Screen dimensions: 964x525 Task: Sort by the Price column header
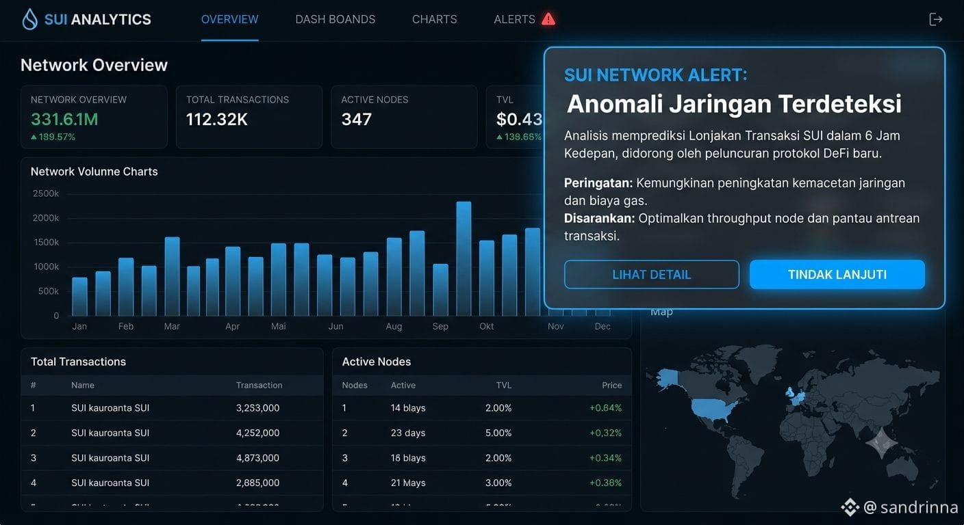[611, 386]
